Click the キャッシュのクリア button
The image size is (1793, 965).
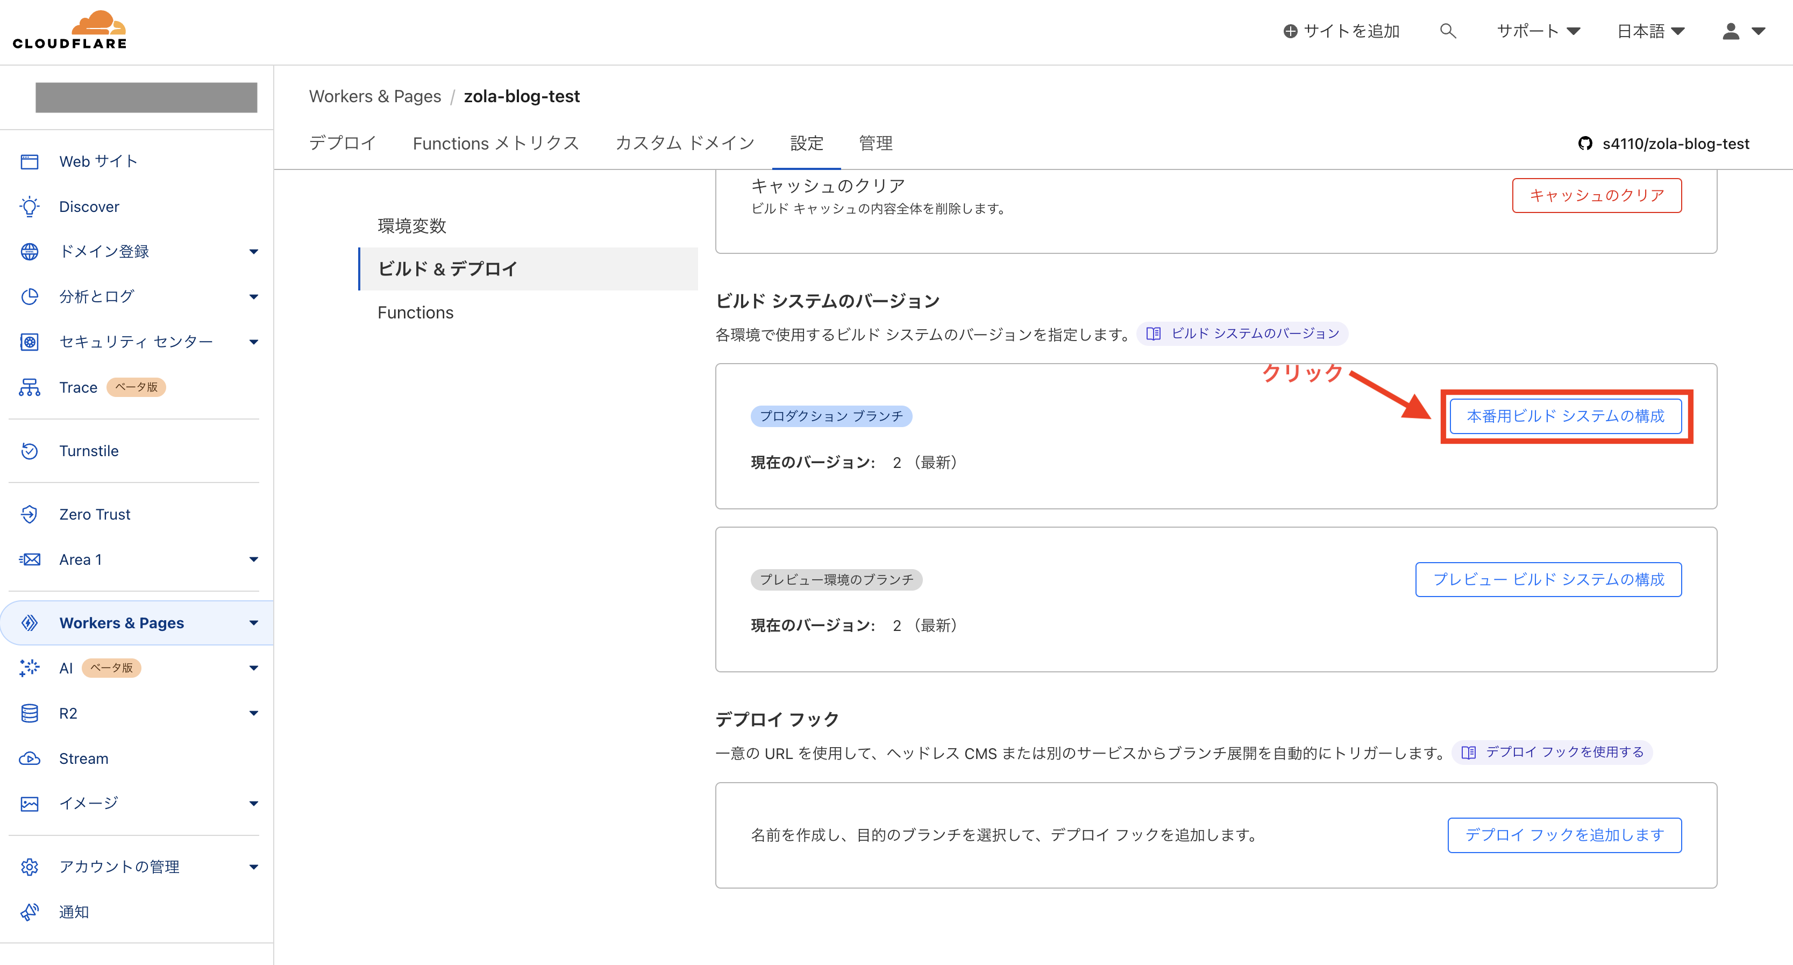pyautogui.click(x=1596, y=196)
